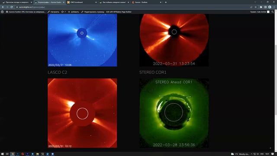
Task: Open the Привет, Cate Archer account menu
Action: pos(260,12)
